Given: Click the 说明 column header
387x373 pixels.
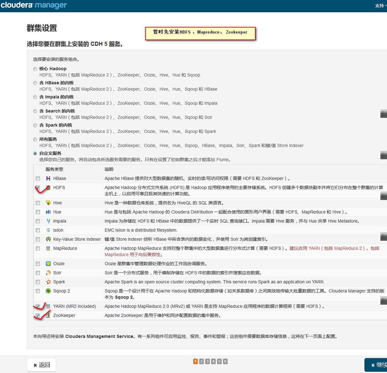Looking at the screenshot, I should point(109,169).
